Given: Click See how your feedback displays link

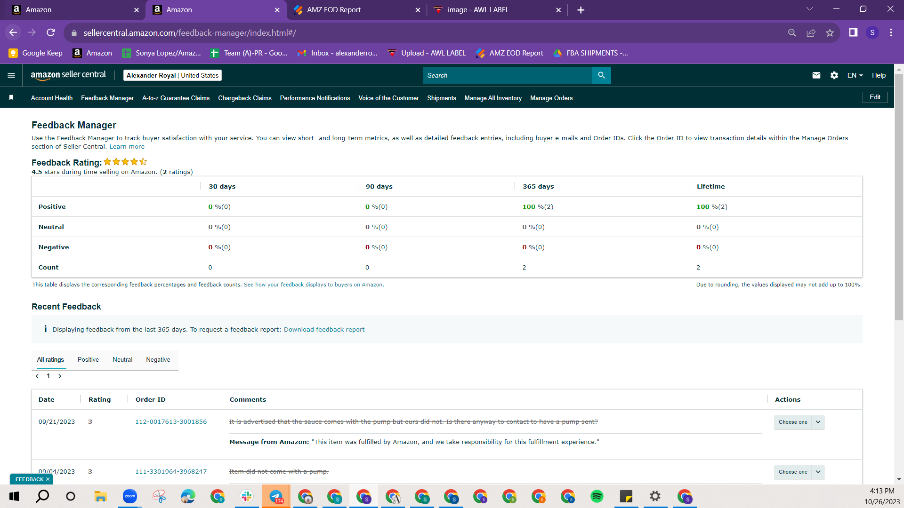Looking at the screenshot, I should (314, 285).
